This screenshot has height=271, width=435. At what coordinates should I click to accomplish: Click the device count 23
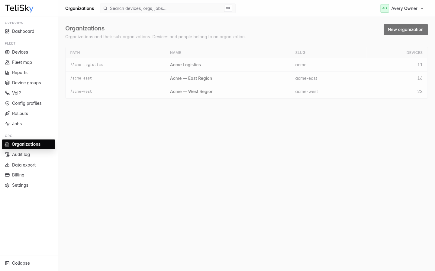[x=420, y=92]
